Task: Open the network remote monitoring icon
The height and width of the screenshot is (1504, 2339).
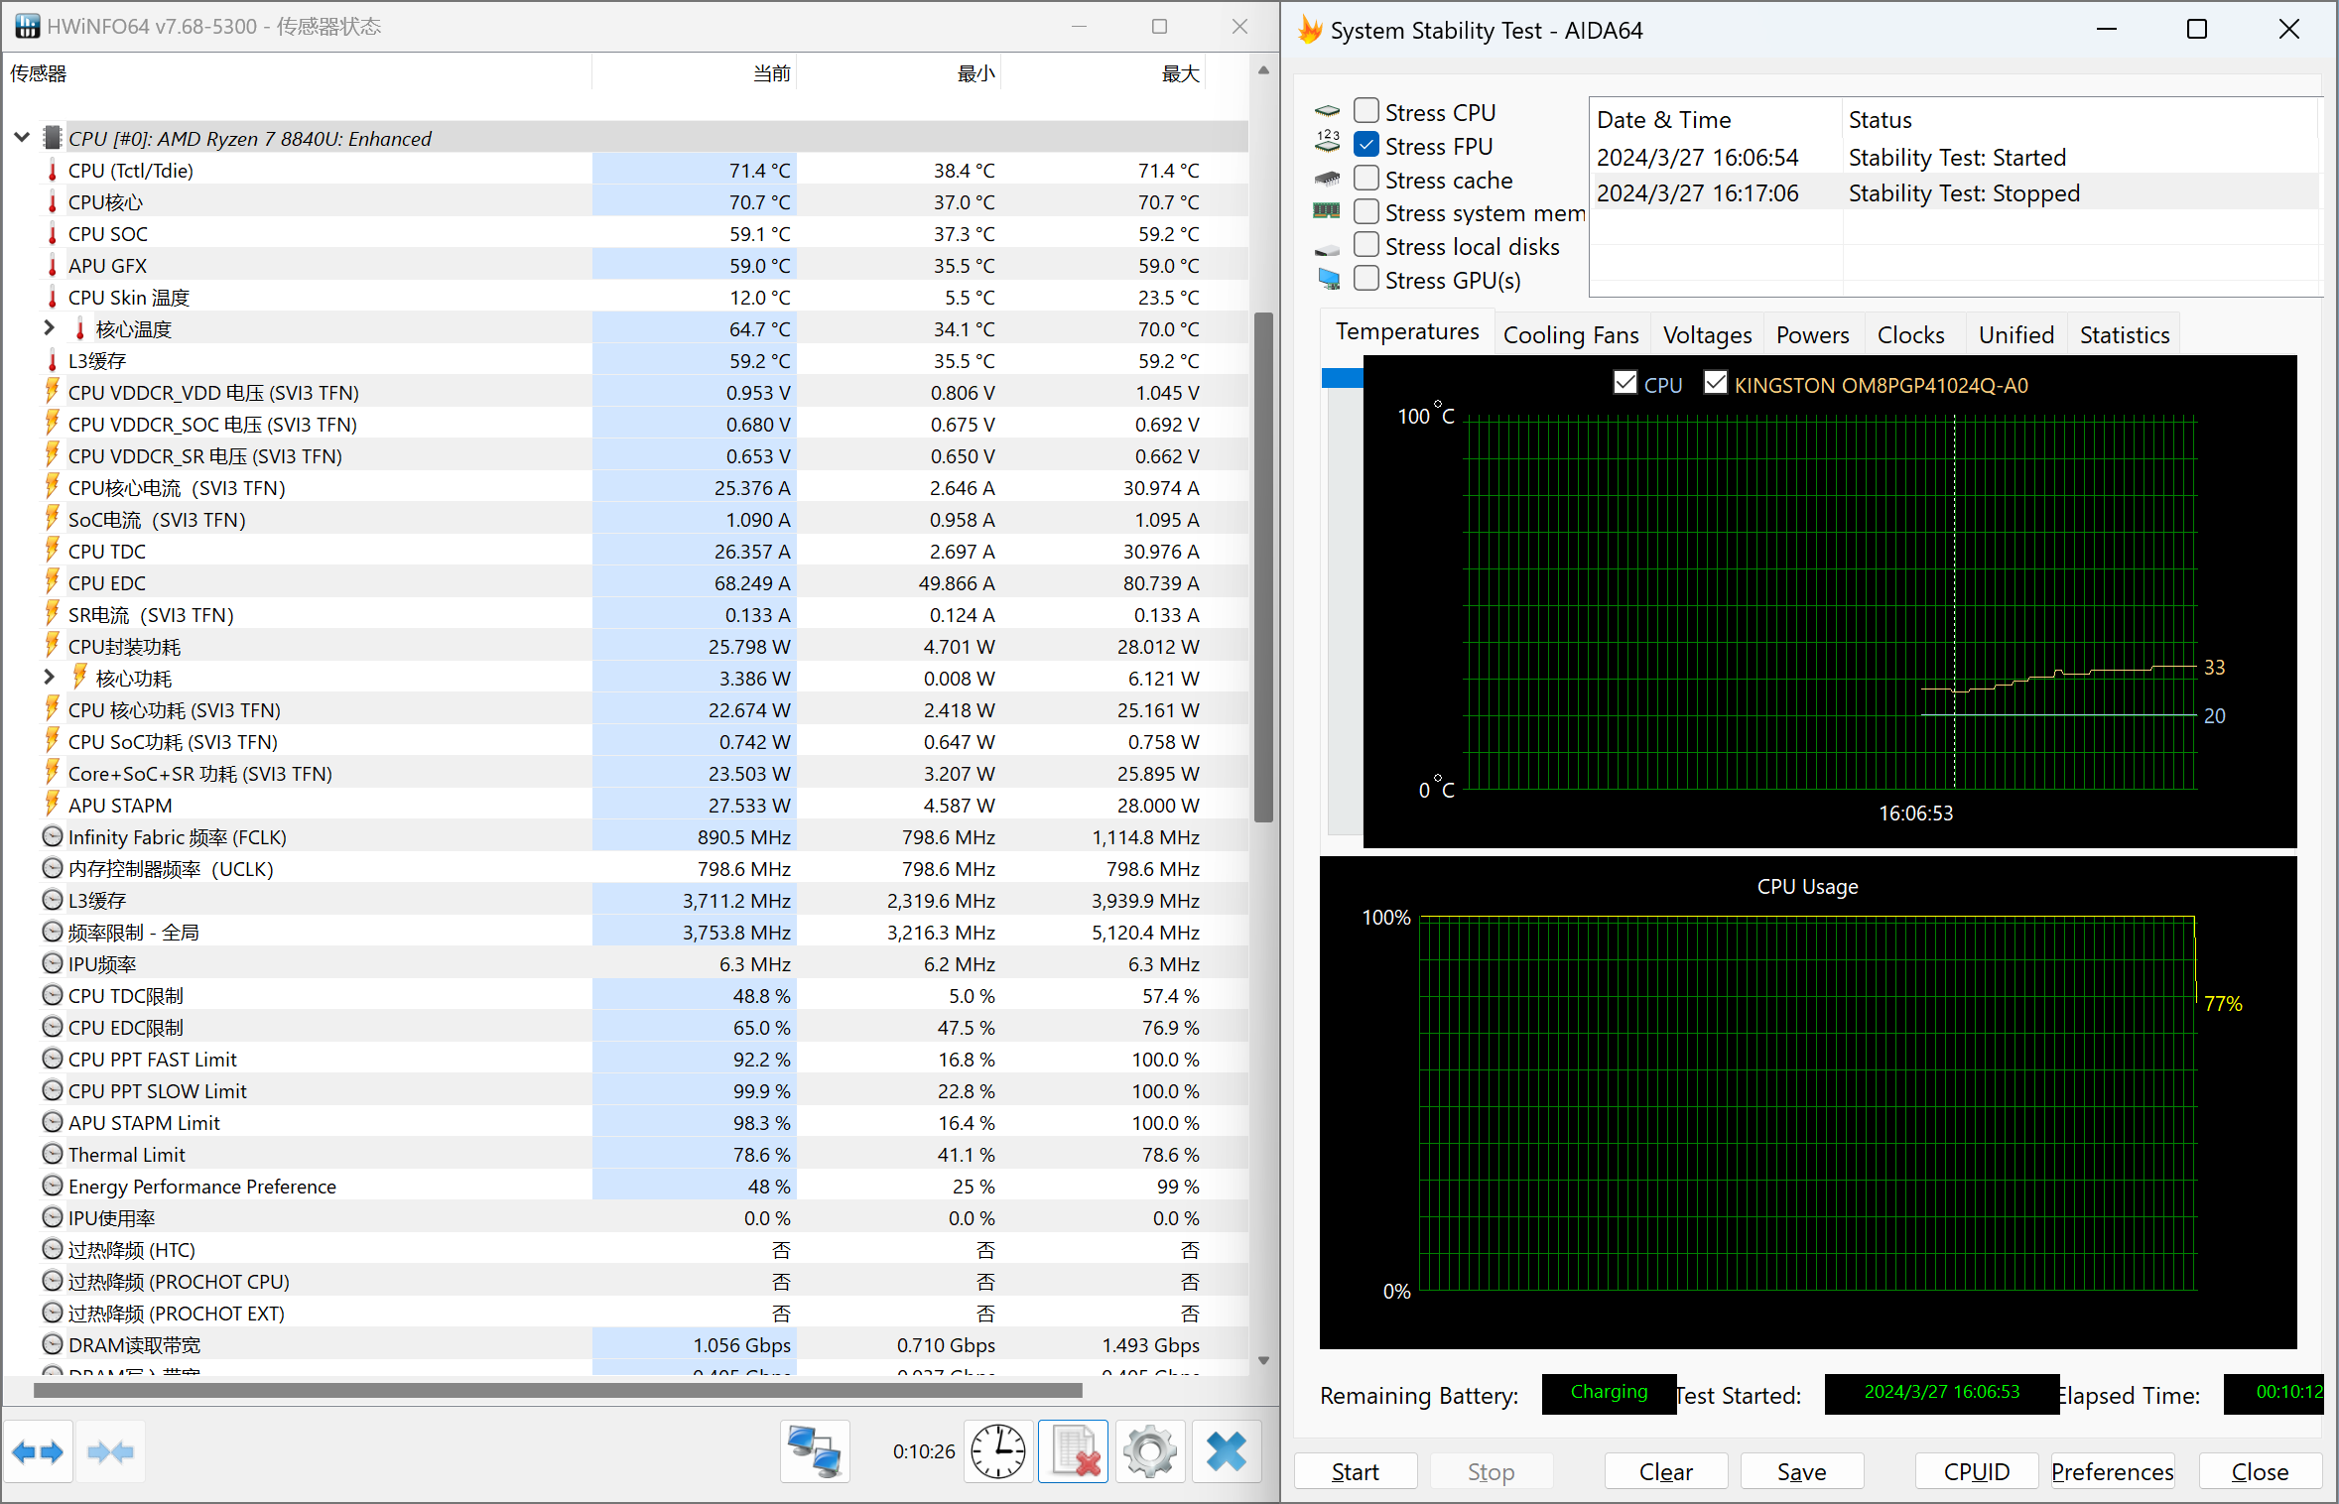Action: click(814, 1452)
